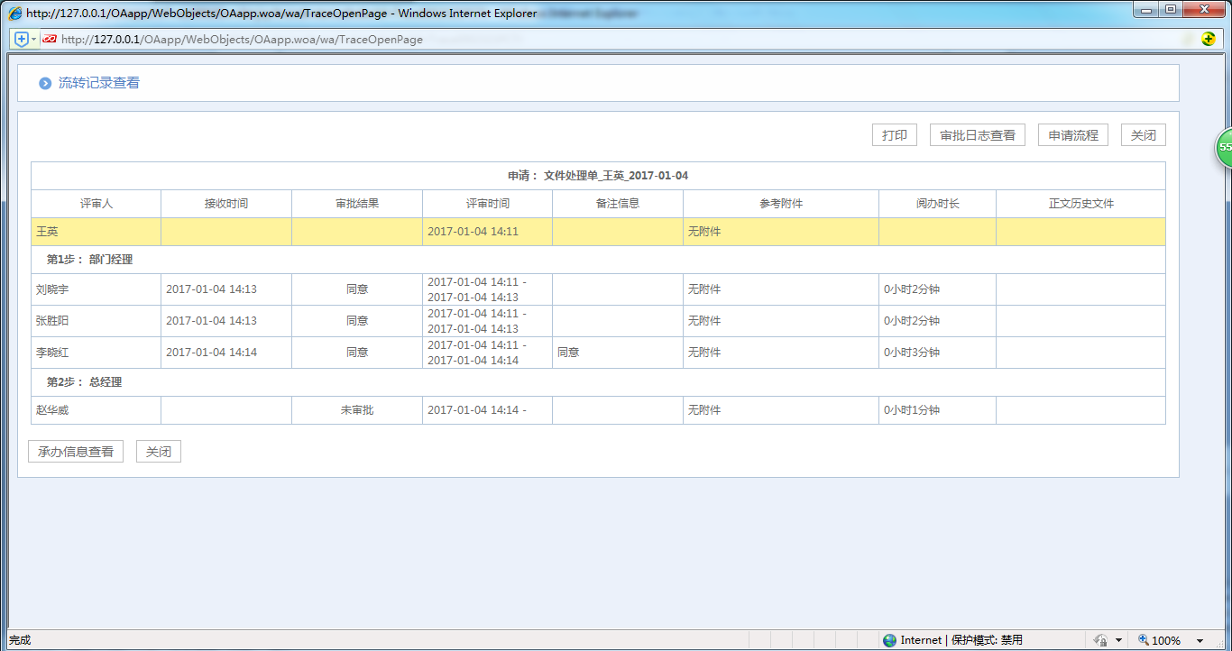1232x651 pixels.
Task: Click reviewer name 刘晓宇
Action: [x=52, y=289]
